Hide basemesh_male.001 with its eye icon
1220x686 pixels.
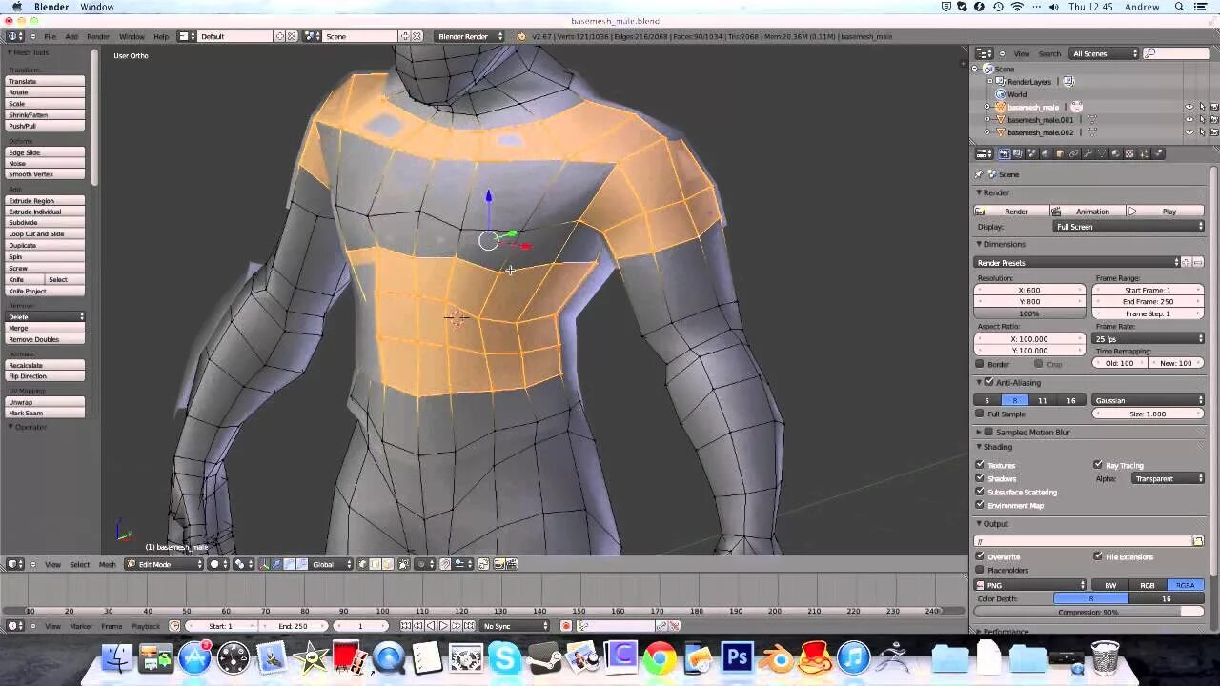[1189, 120]
